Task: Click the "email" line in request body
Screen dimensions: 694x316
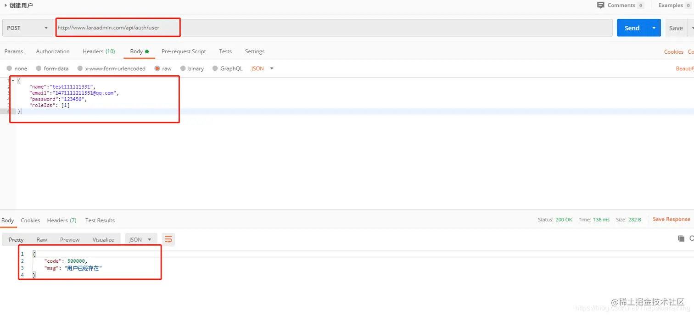Action: point(74,93)
